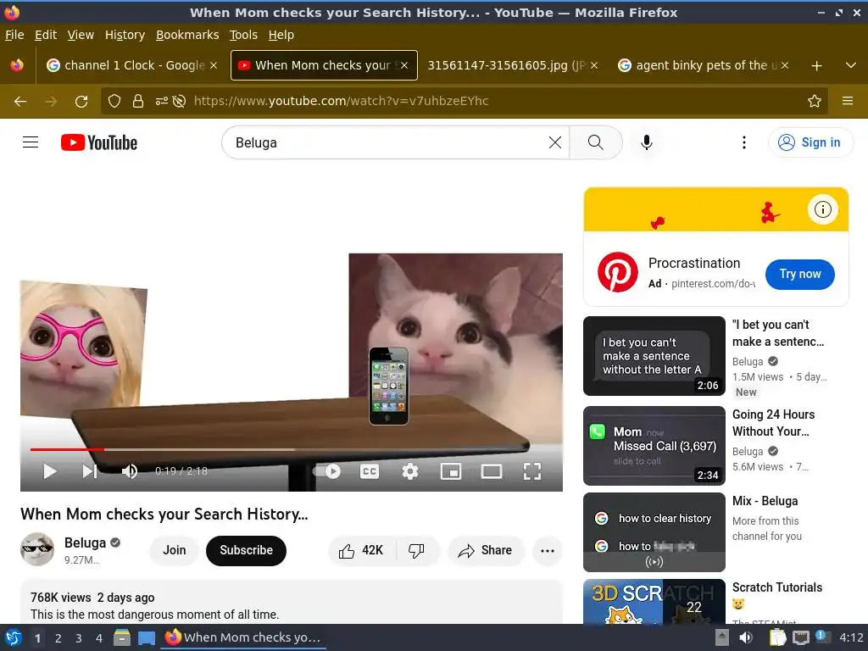Open the YouTube hamburger guide menu
This screenshot has width=868, height=651.
(31, 142)
